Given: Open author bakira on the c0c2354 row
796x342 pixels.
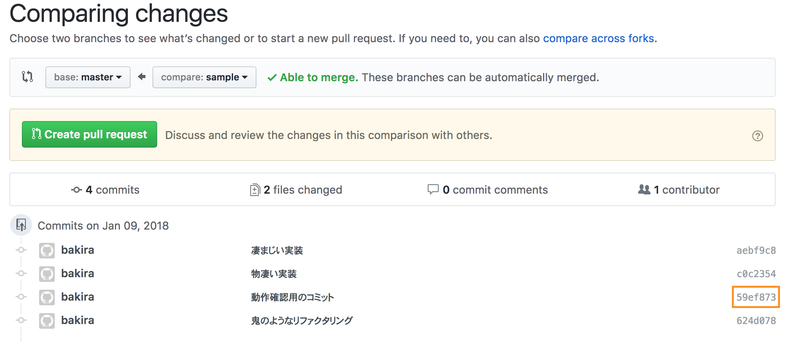Looking at the screenshot, I should [x=78, y=273].
